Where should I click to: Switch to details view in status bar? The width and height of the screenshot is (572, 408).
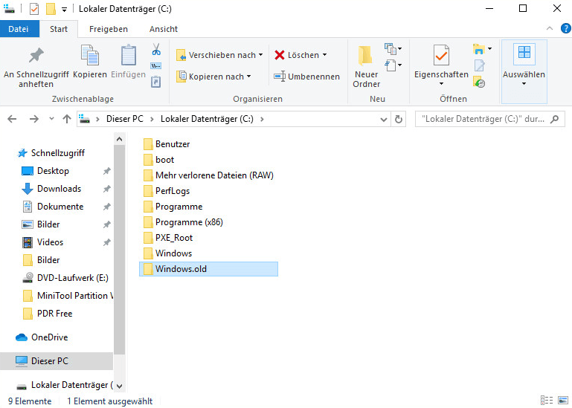click(x=547, y=401)
